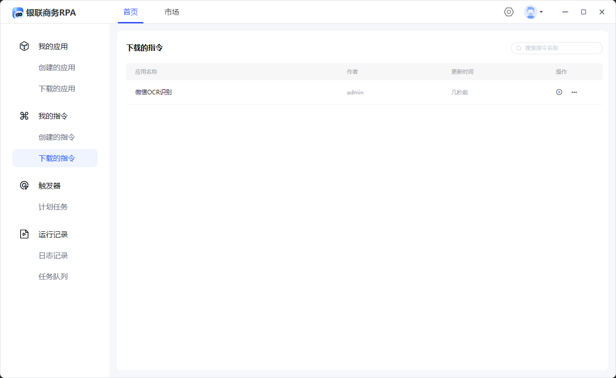Viewport: 616px width, 378px height.
Task: Click the 银联商务RPA robot logo icon
Action: [x=18, y=13]
